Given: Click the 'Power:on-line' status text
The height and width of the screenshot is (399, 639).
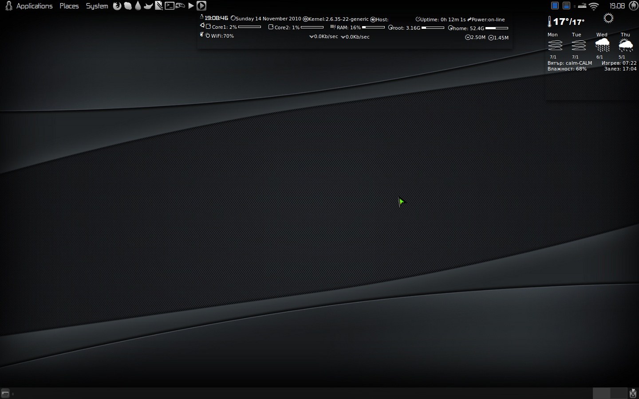Looking at the screenshot, I should coord(488,20).
